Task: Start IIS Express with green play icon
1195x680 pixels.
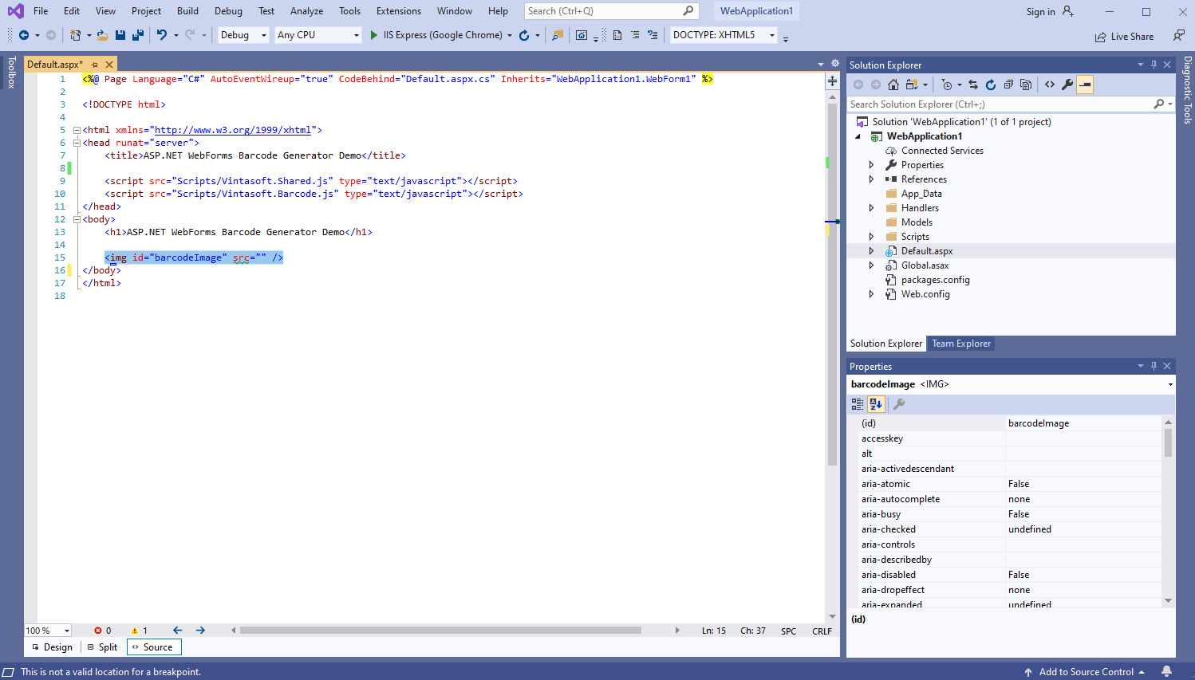Action: coord(374,35)
